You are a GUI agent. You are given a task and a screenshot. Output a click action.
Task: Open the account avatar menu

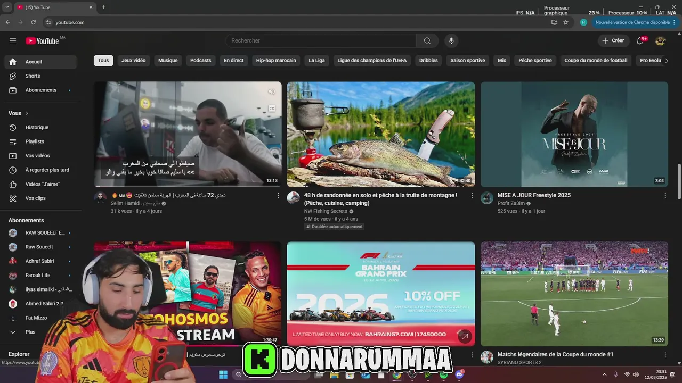click(x=660, y=40)
